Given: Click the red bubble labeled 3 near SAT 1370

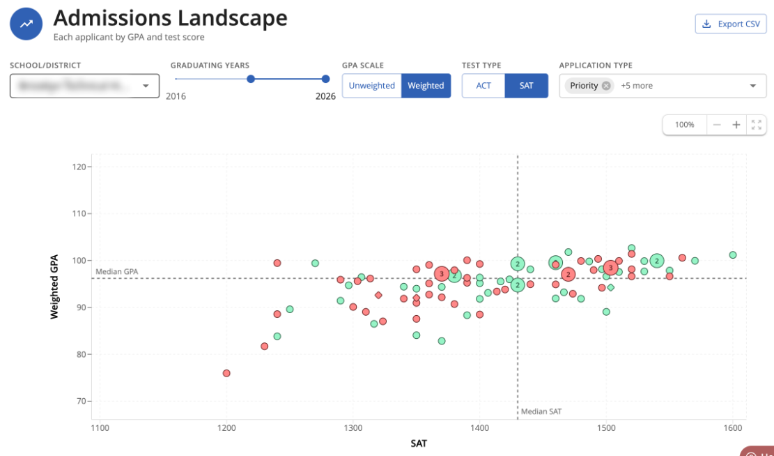Looking at the screenshot, I should click(x=441, y=274).
